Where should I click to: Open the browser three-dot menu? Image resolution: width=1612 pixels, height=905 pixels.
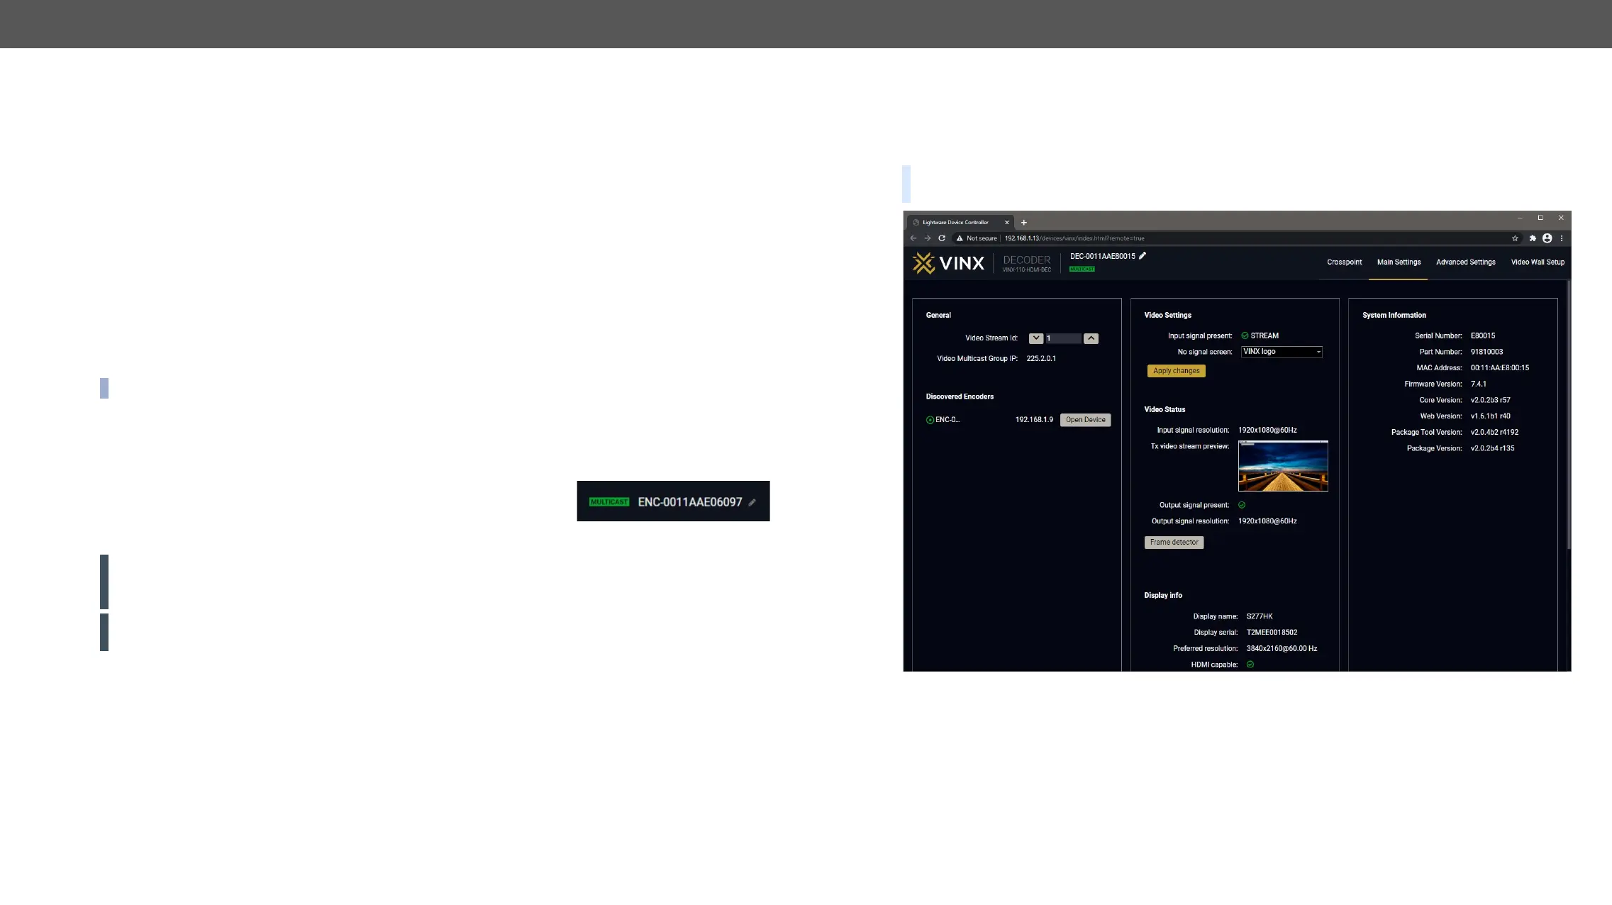click(x=1562, y=238)
